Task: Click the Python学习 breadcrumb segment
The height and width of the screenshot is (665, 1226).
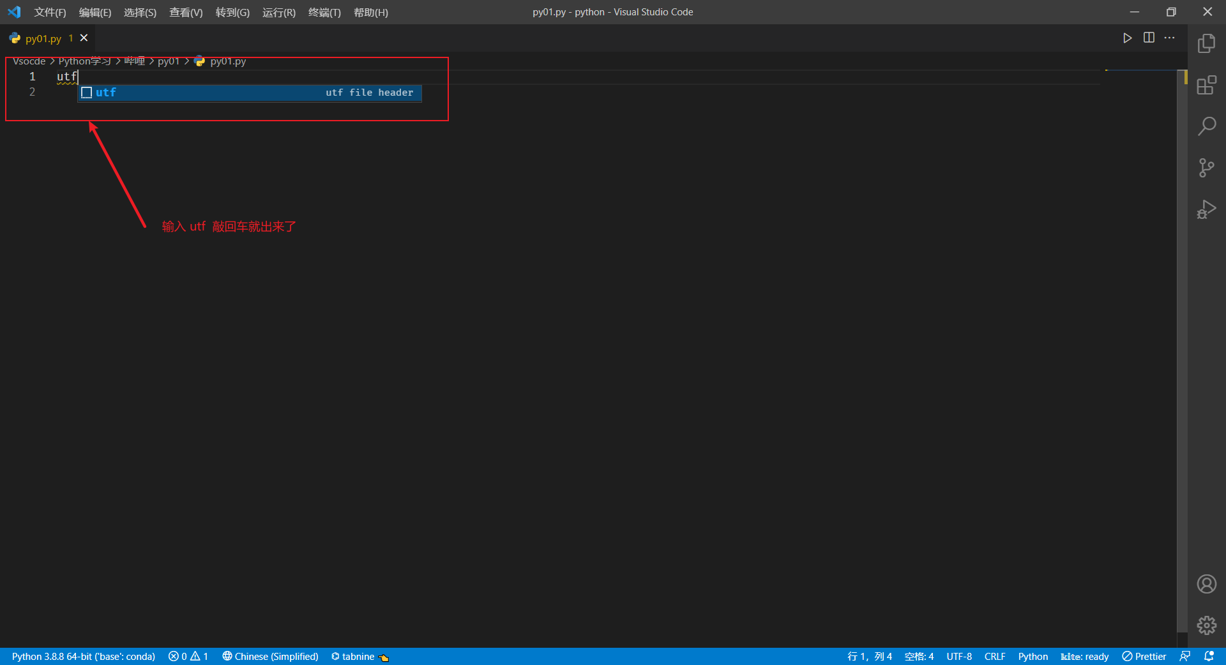Action: [85, 61]
